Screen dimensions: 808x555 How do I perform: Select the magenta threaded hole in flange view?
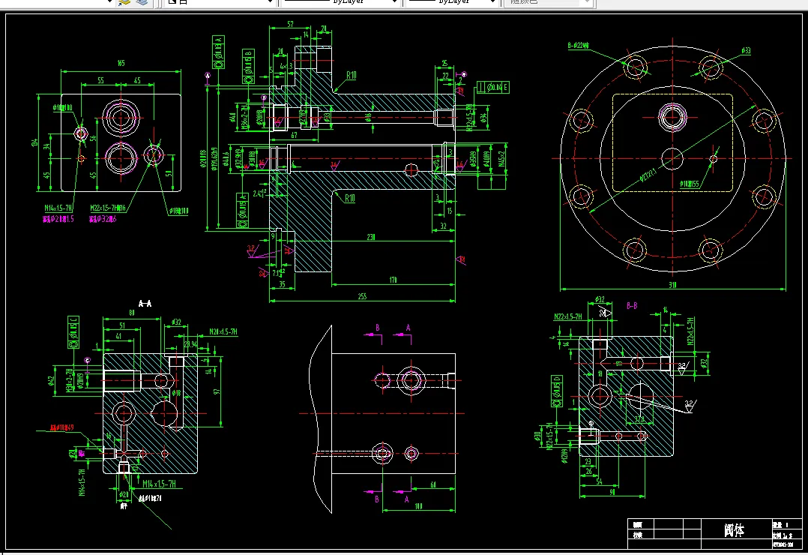(x=672, y=116)
